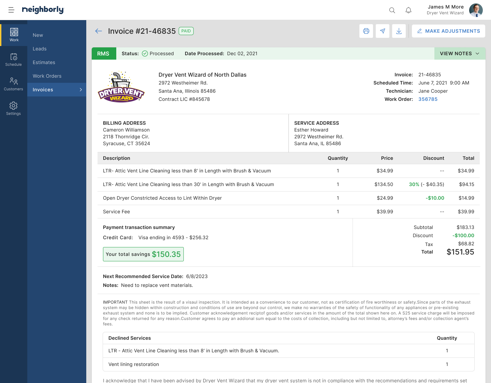Download the invoice
Viewport: 491px width, 383px height.
point(399,31)
